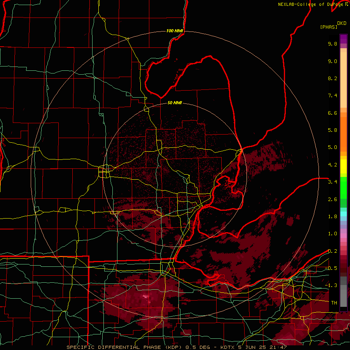Pick the bright green band of the scale
350x350 pixels.
click(x=343, y=188)
